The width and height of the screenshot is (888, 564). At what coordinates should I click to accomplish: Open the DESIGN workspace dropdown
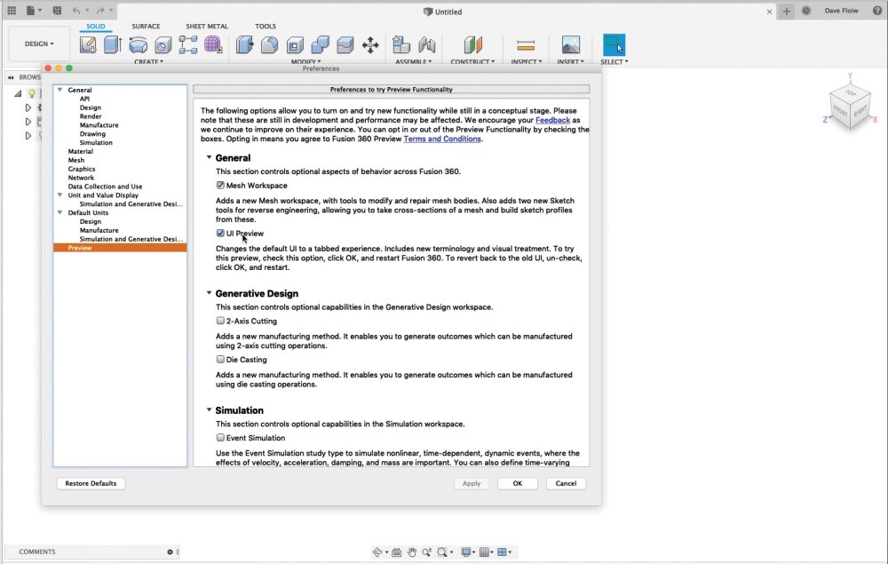point(39,44)
